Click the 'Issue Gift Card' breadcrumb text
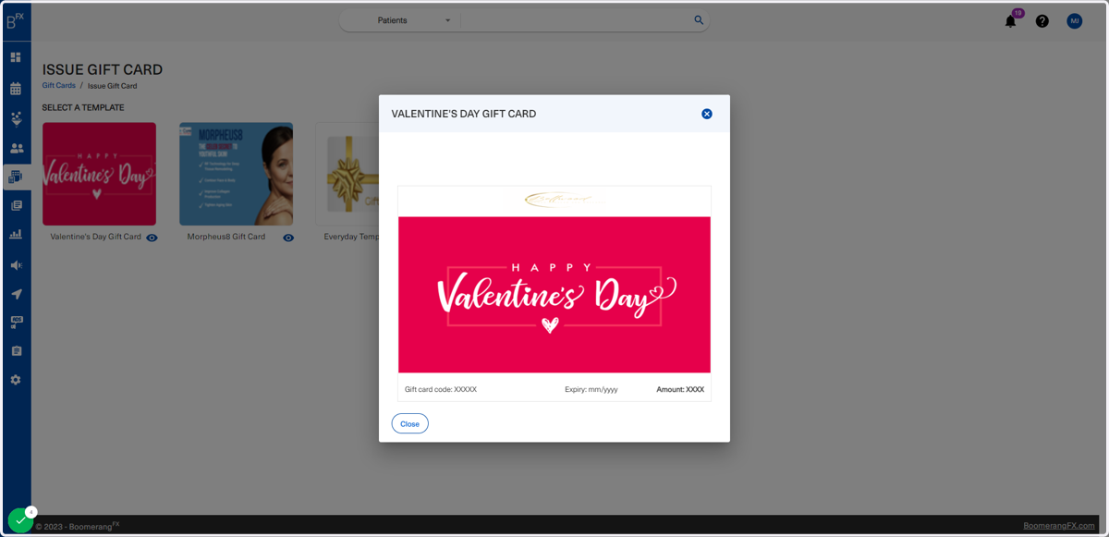 point(113,86)
